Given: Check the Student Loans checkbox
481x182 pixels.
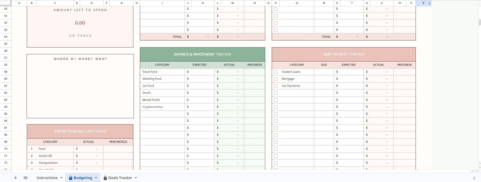Looking at the screenshot, I should [276, 72].
